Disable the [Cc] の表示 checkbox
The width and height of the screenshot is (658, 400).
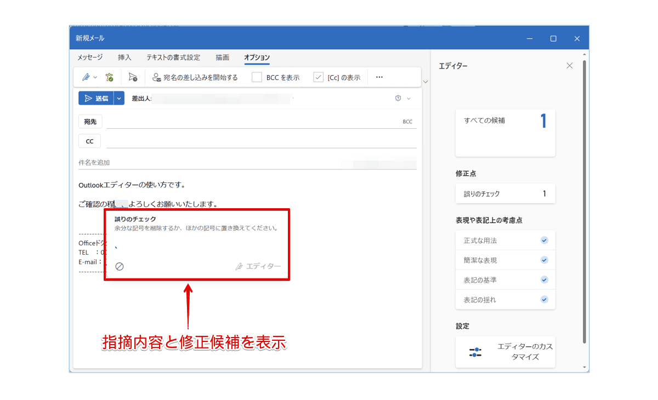319,77
